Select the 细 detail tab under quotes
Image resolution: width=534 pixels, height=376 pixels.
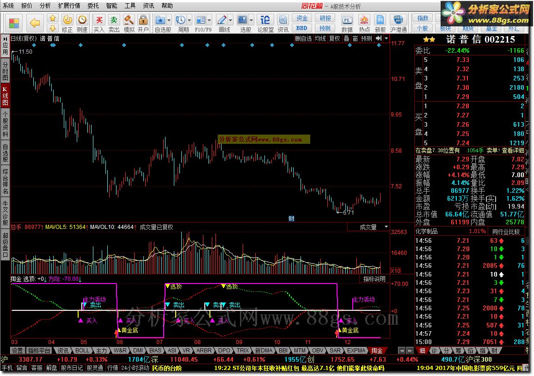point(422,351)
